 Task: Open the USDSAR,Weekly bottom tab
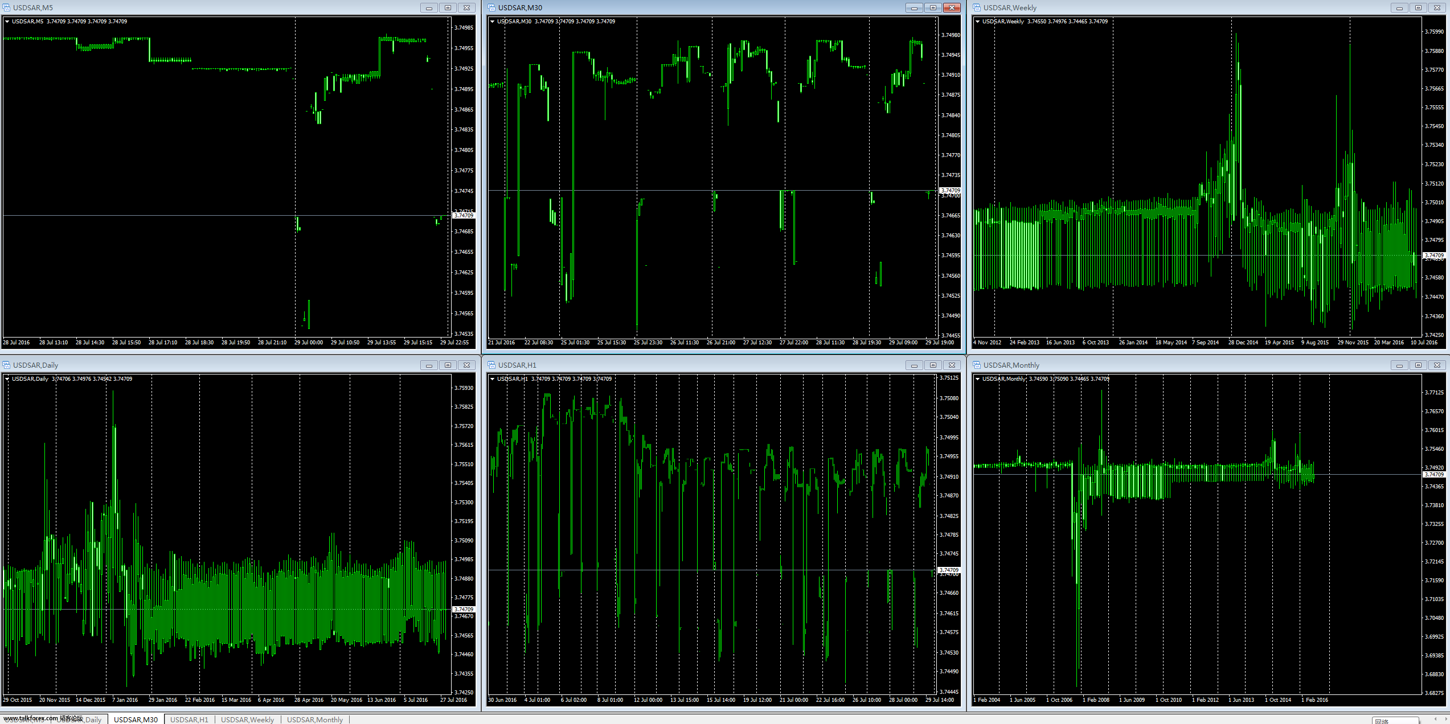coord(247,719)
